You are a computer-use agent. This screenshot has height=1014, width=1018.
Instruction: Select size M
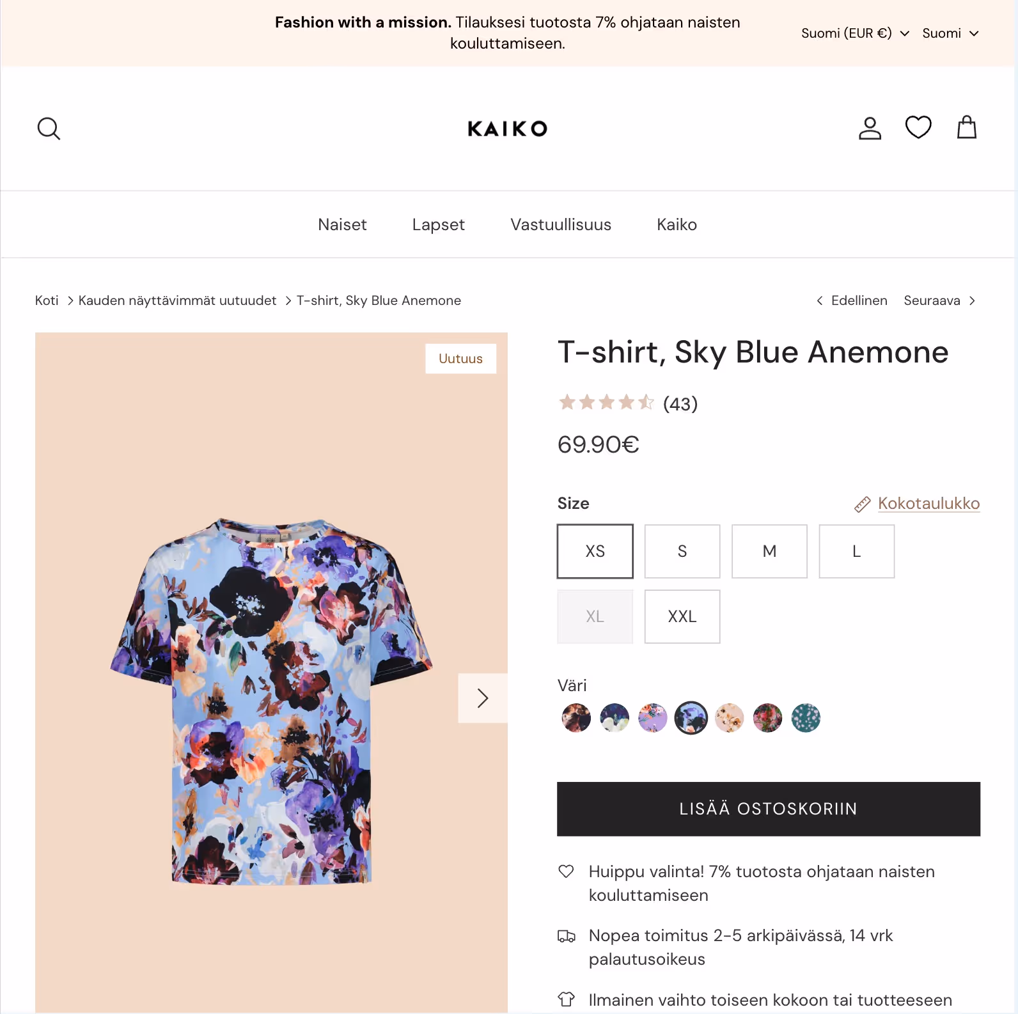[x=769, y=552]
